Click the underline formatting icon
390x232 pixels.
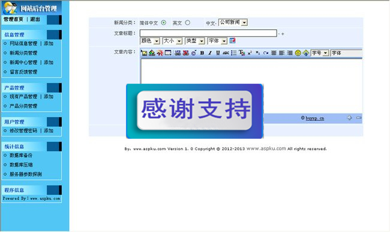tap(218, 53)
